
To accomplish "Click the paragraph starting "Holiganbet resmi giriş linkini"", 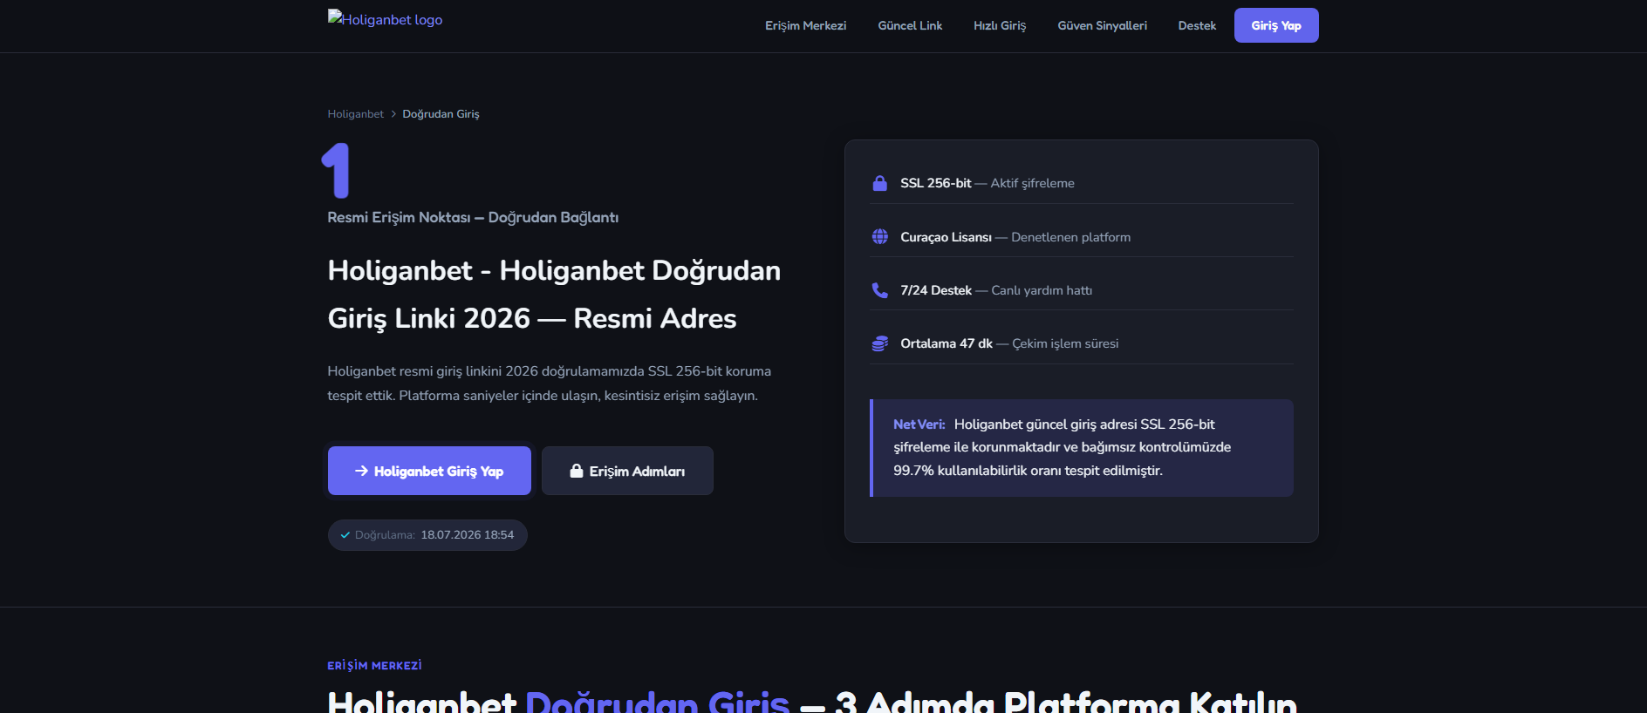I will (x=550, y=384).
